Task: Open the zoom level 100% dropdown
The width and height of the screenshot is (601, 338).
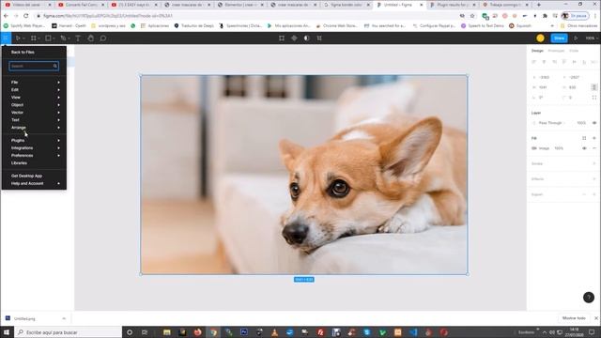Action: point(592,38)
